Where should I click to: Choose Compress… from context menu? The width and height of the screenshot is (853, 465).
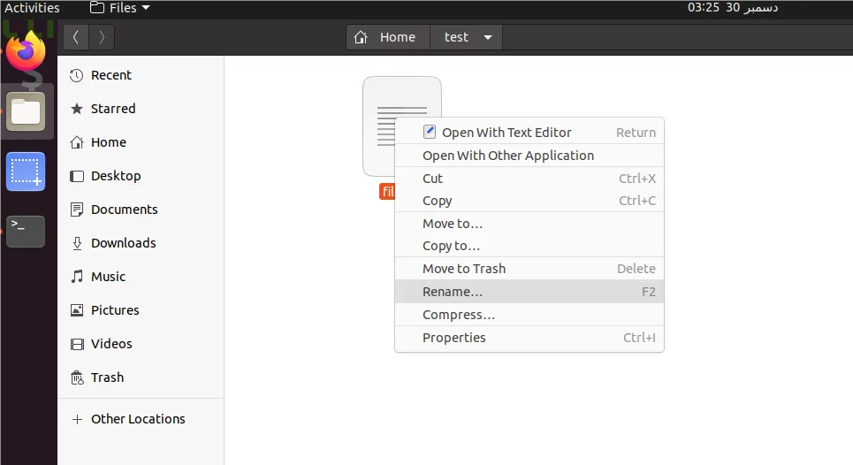[x=459, y=315]
